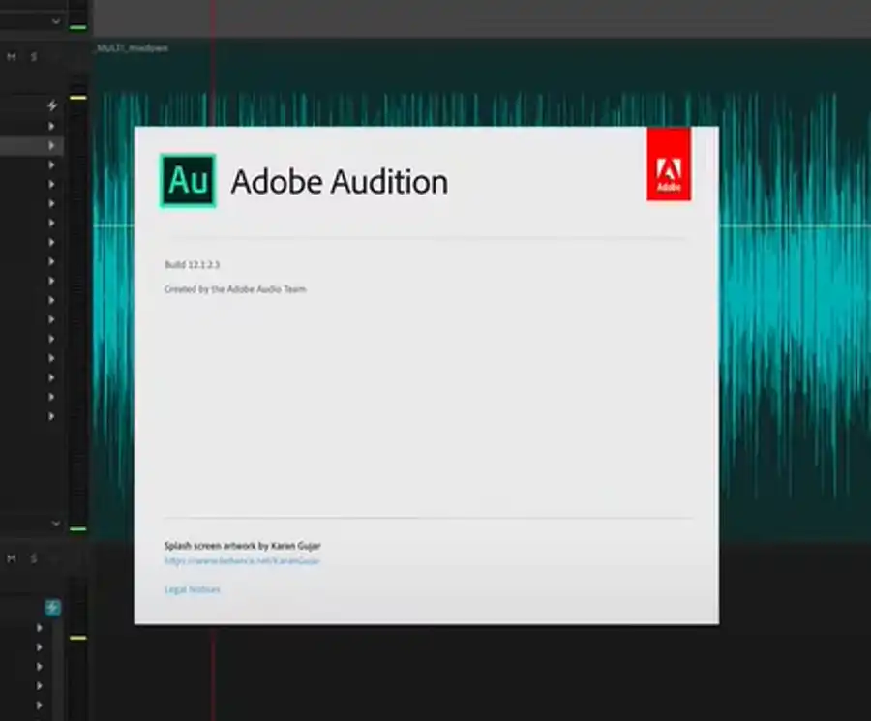Click the 'Adobe Audition' title text
The height and width of the screenshot is (721, 871).
tap(340, 182)
